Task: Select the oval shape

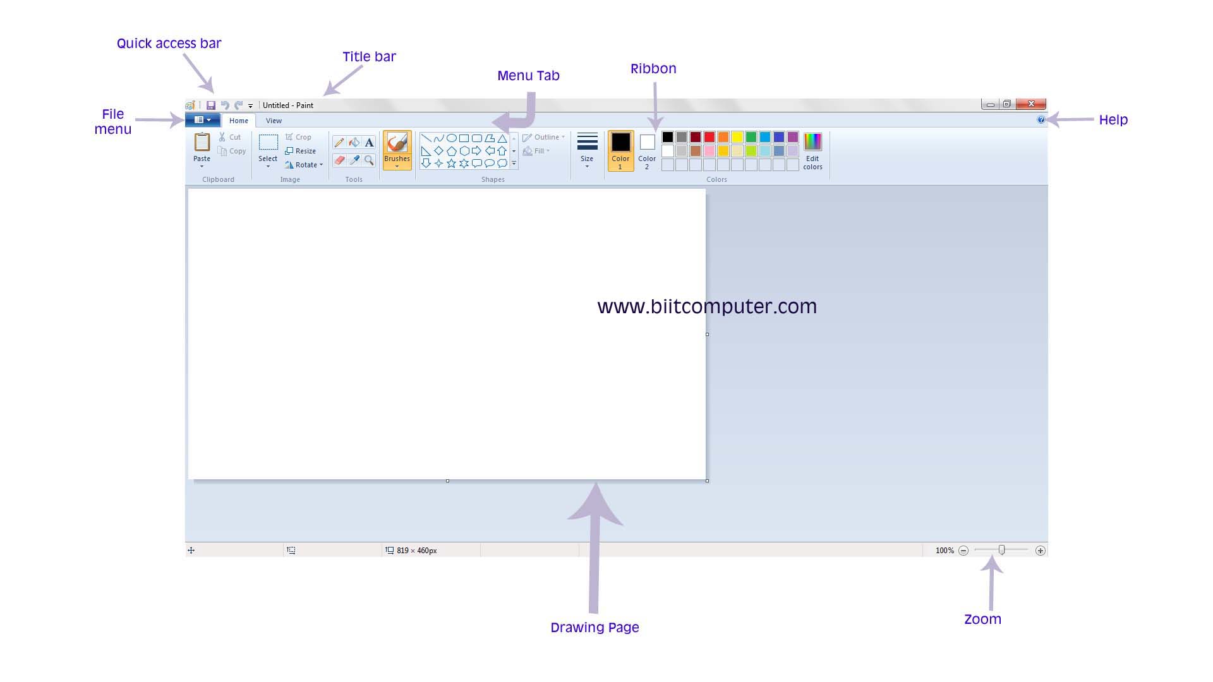Action: coord(452,138)
